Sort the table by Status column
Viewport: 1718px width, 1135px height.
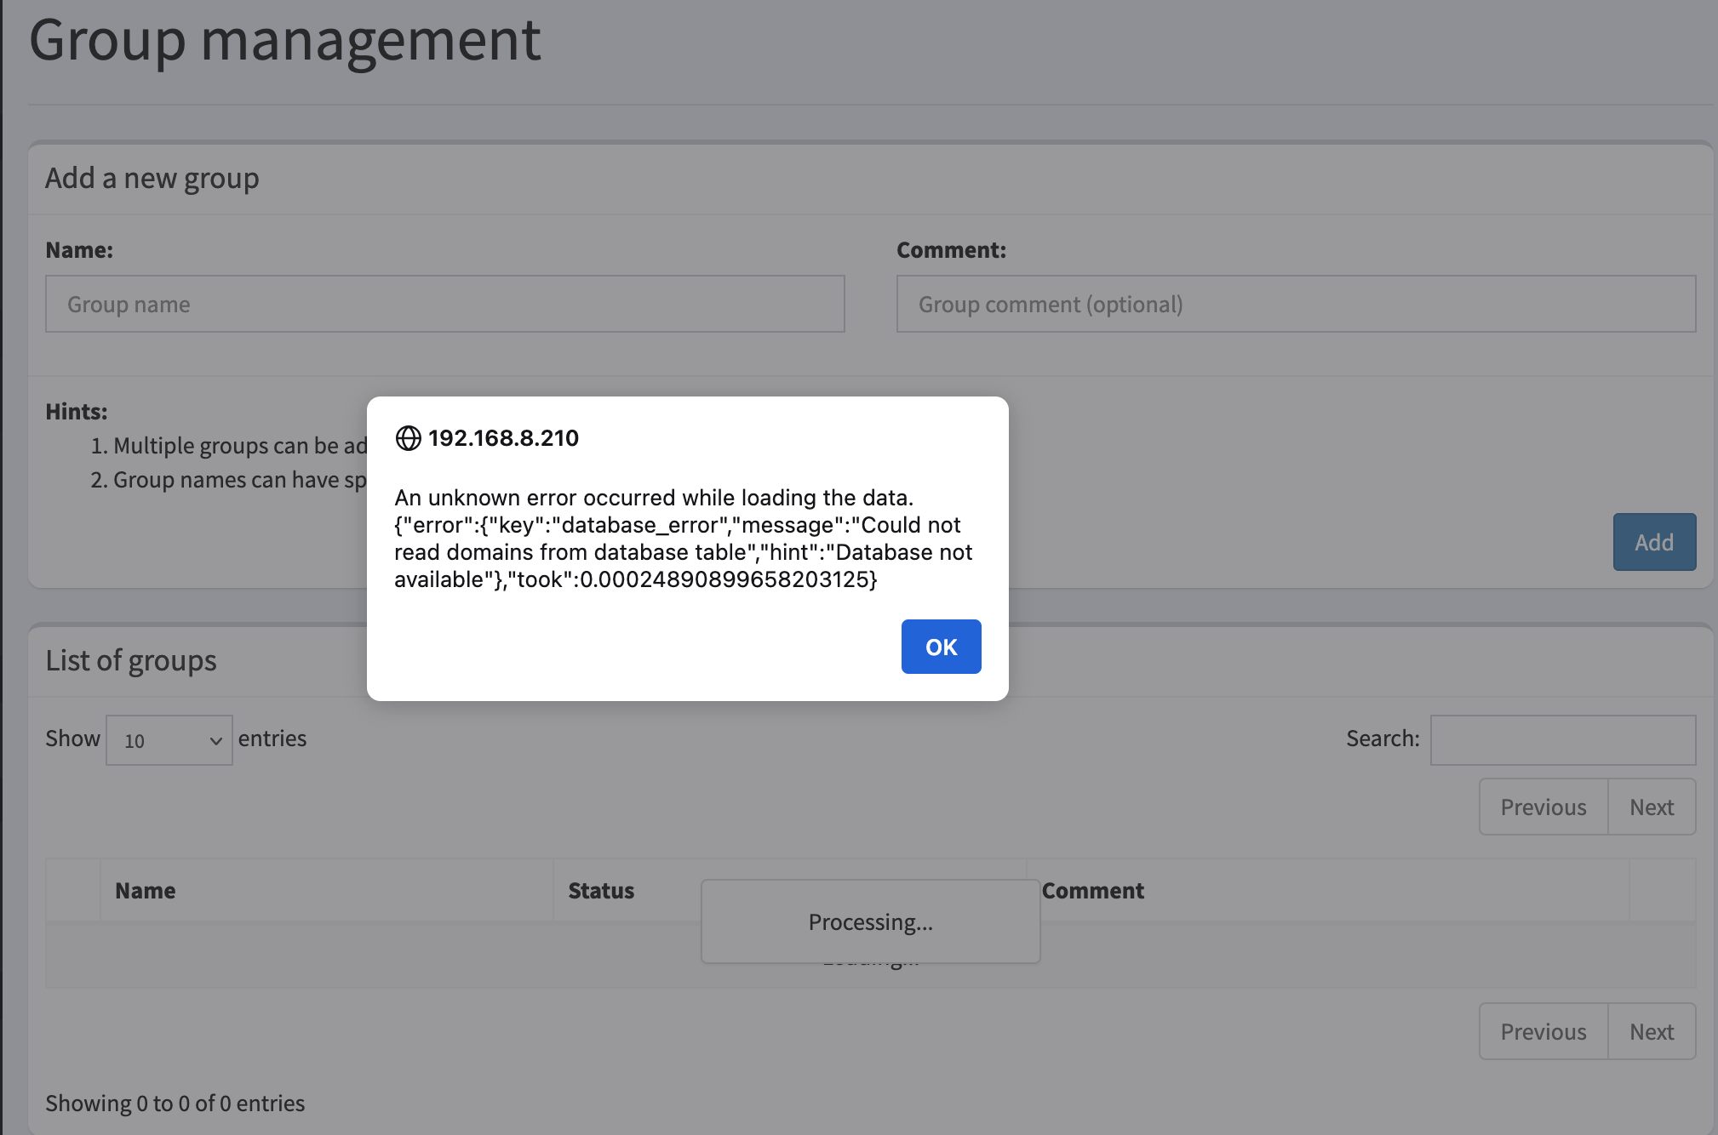point(600,890)
